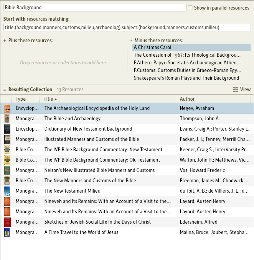Open the View layout grid icon
Screen dimensions: 254x260
pos(236,90)
